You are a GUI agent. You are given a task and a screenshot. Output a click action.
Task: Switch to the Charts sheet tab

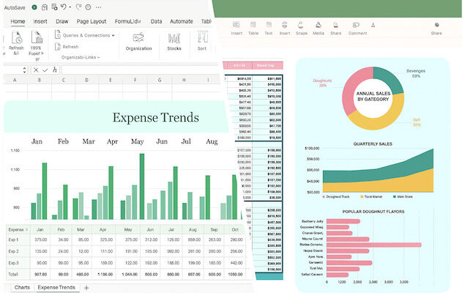(22, 287)
